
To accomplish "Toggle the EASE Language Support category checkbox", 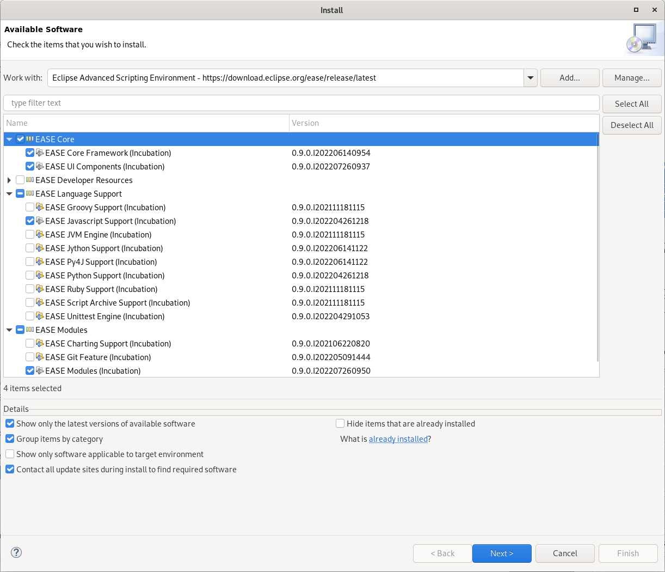I will 20,193.
